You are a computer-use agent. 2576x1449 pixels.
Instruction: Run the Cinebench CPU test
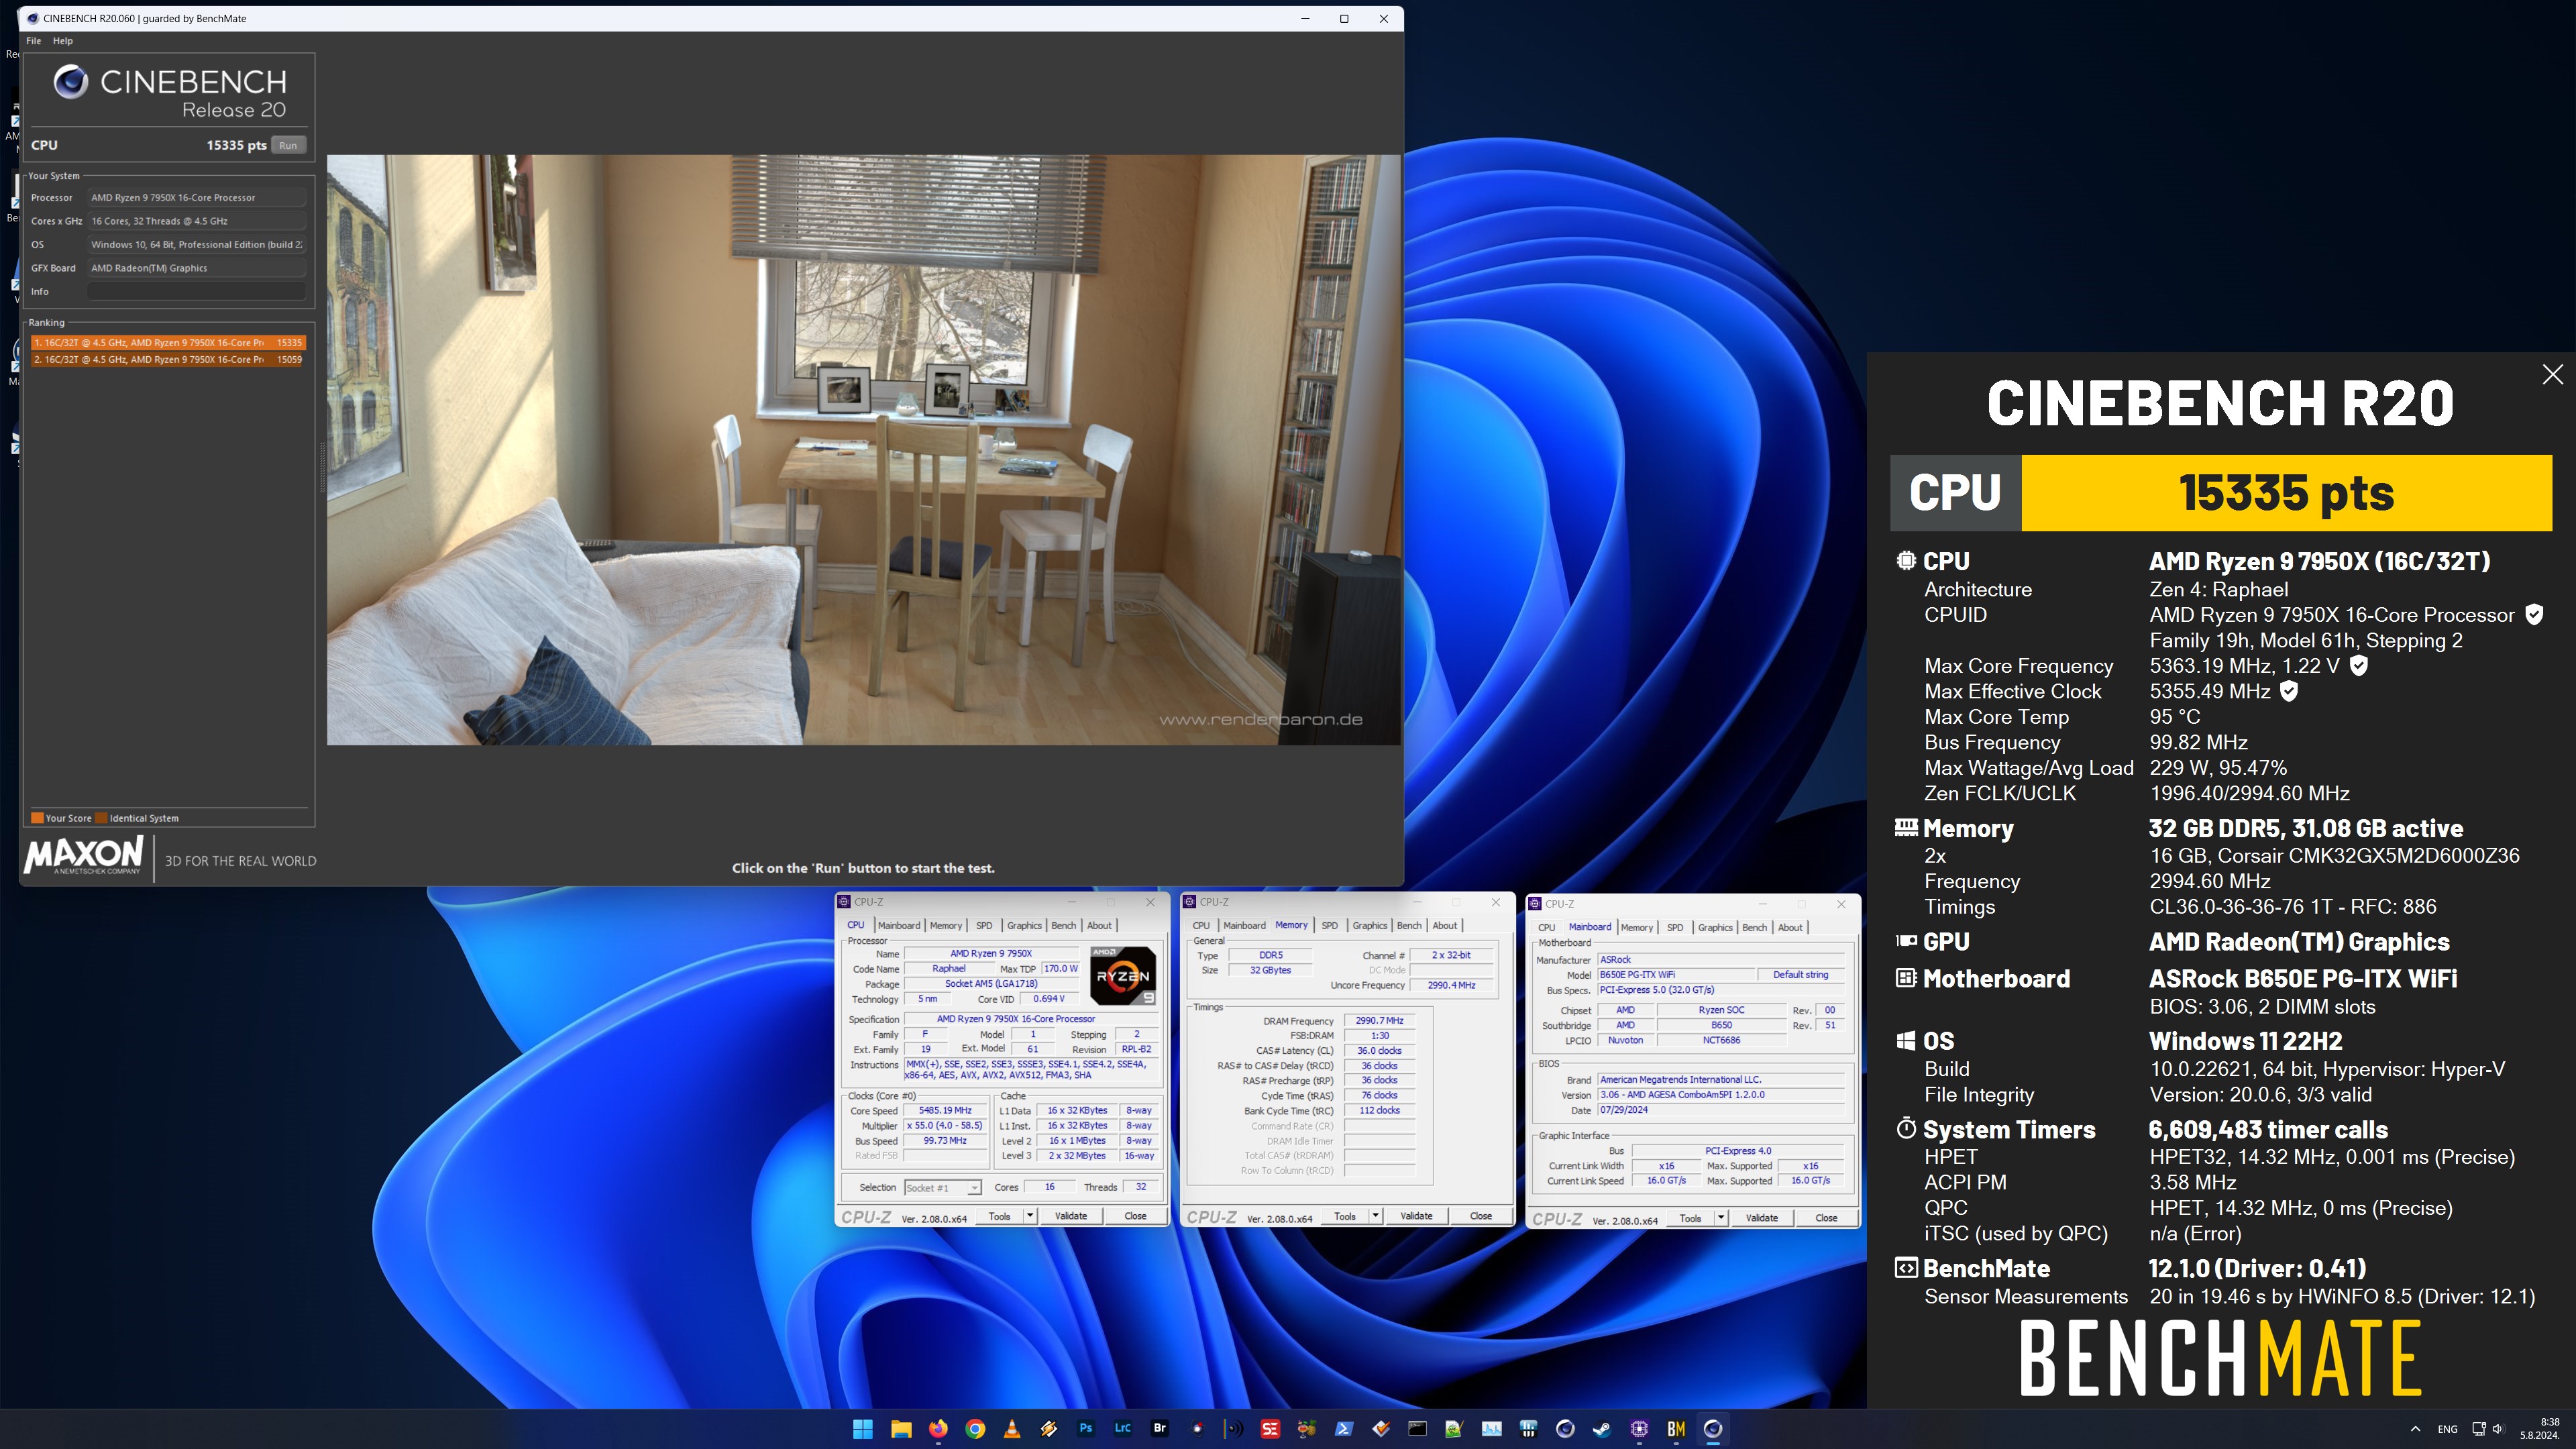click(x=288, y=145)
